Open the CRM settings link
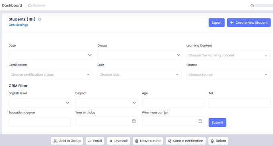Viewport: 273px width, 146px height. tap(18, 25)
